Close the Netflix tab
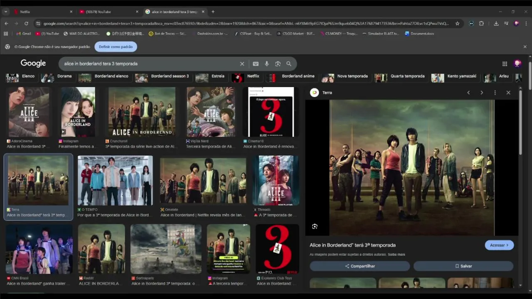The width and height of the screenshot is (532, 299). [71, 12]
